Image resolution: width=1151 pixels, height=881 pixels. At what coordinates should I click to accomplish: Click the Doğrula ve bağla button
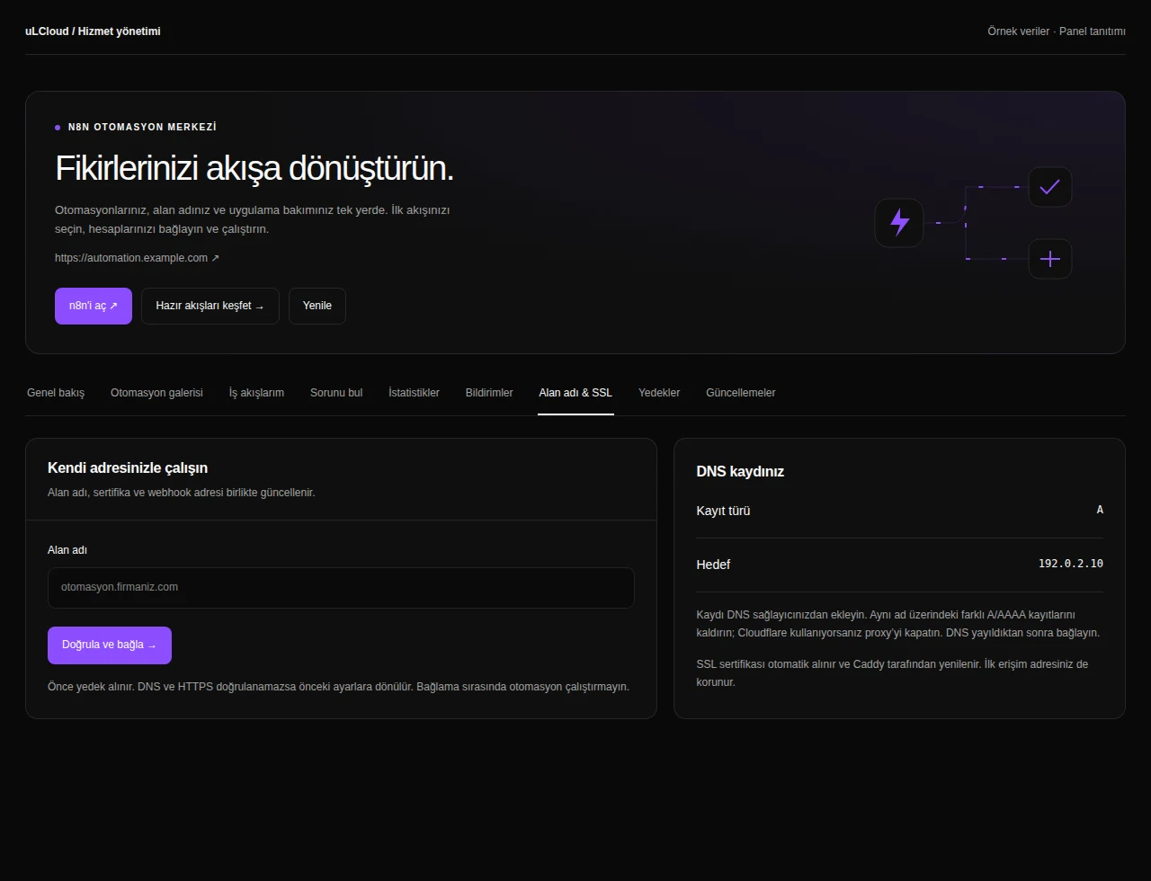(x=110, y=645)
